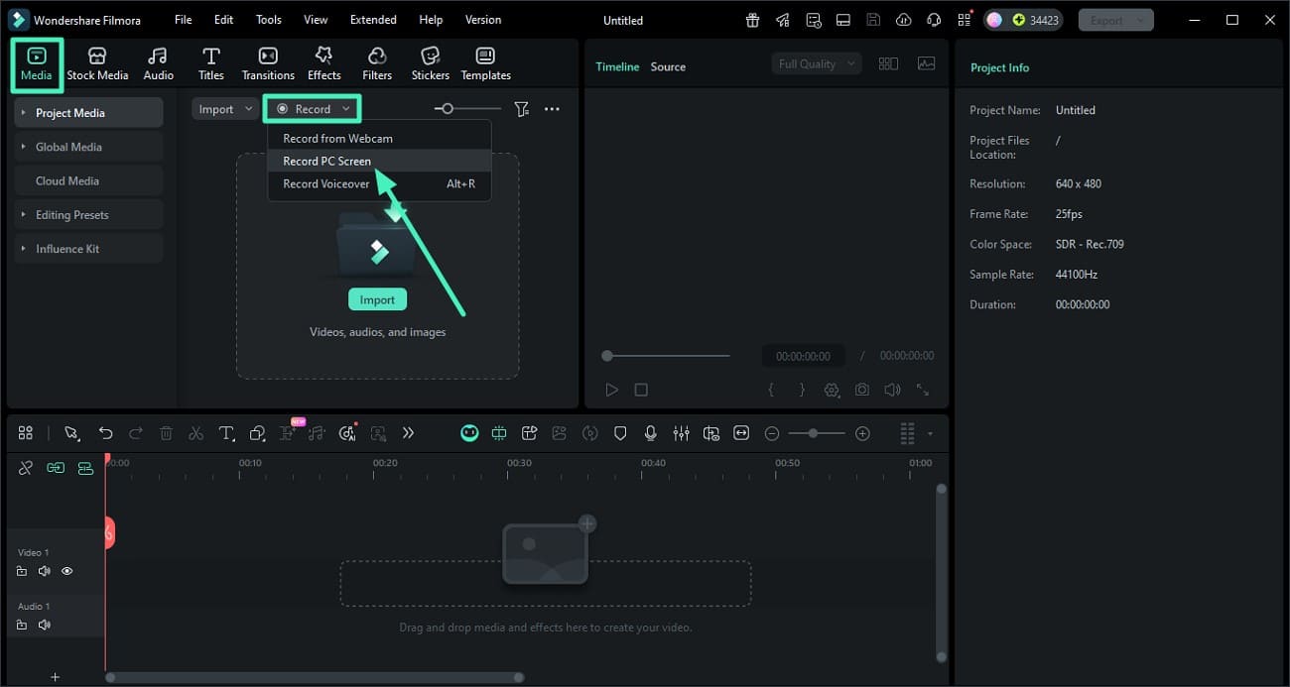Mute the Audio 1 track
The image size is (1290, 687).
pyautogui.click(x=44, y=625)
